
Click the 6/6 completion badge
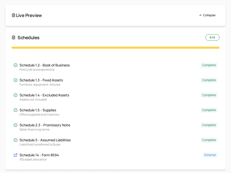click(212, 37)
